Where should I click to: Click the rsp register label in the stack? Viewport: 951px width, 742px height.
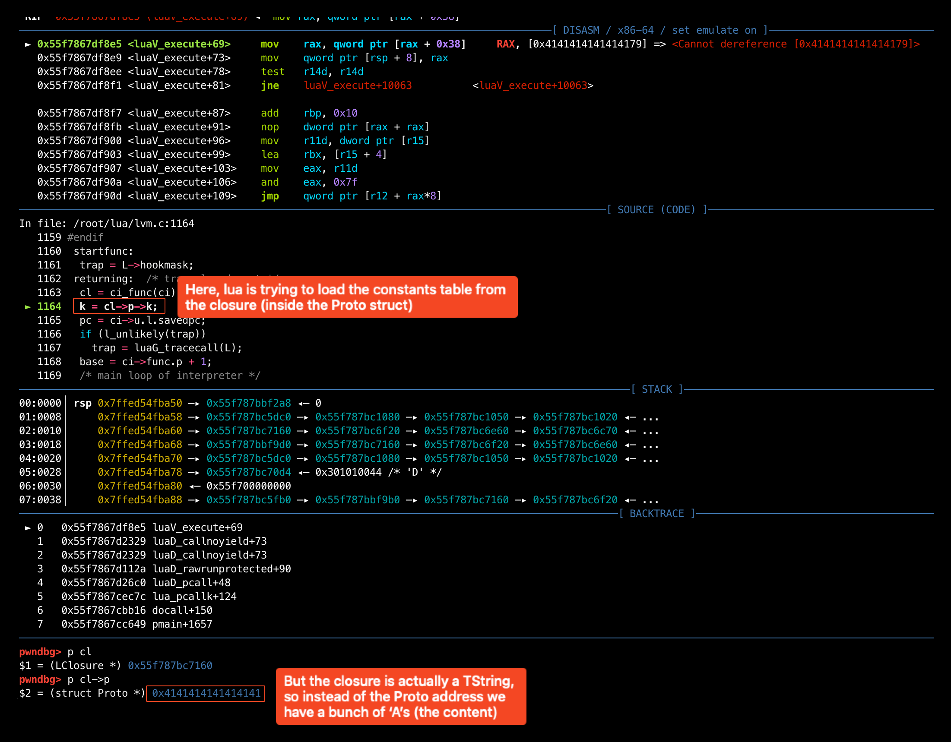click(x=82, y=404)
